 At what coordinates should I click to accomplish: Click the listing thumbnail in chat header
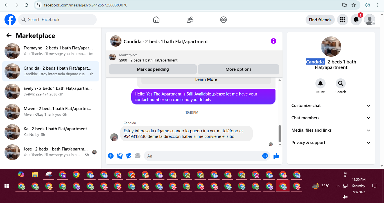[x=116, y=41]
